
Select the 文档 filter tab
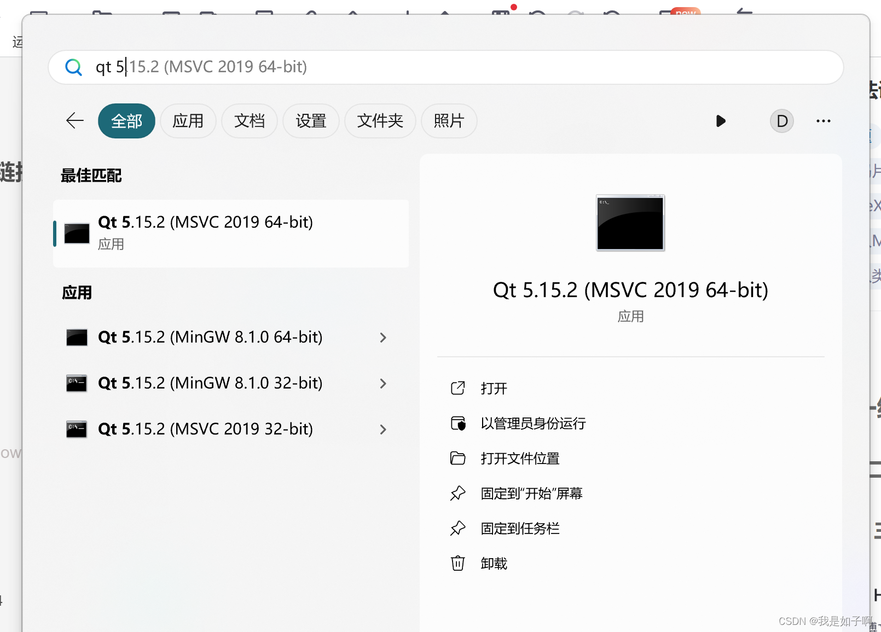tap(250, 121)
